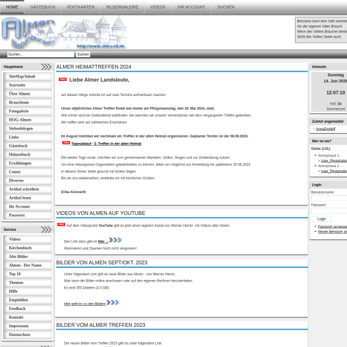The height and width of the screenshot is (347, 347).
Task: Open 'Almen - Der Name' entry
Action: click(28, 265)
